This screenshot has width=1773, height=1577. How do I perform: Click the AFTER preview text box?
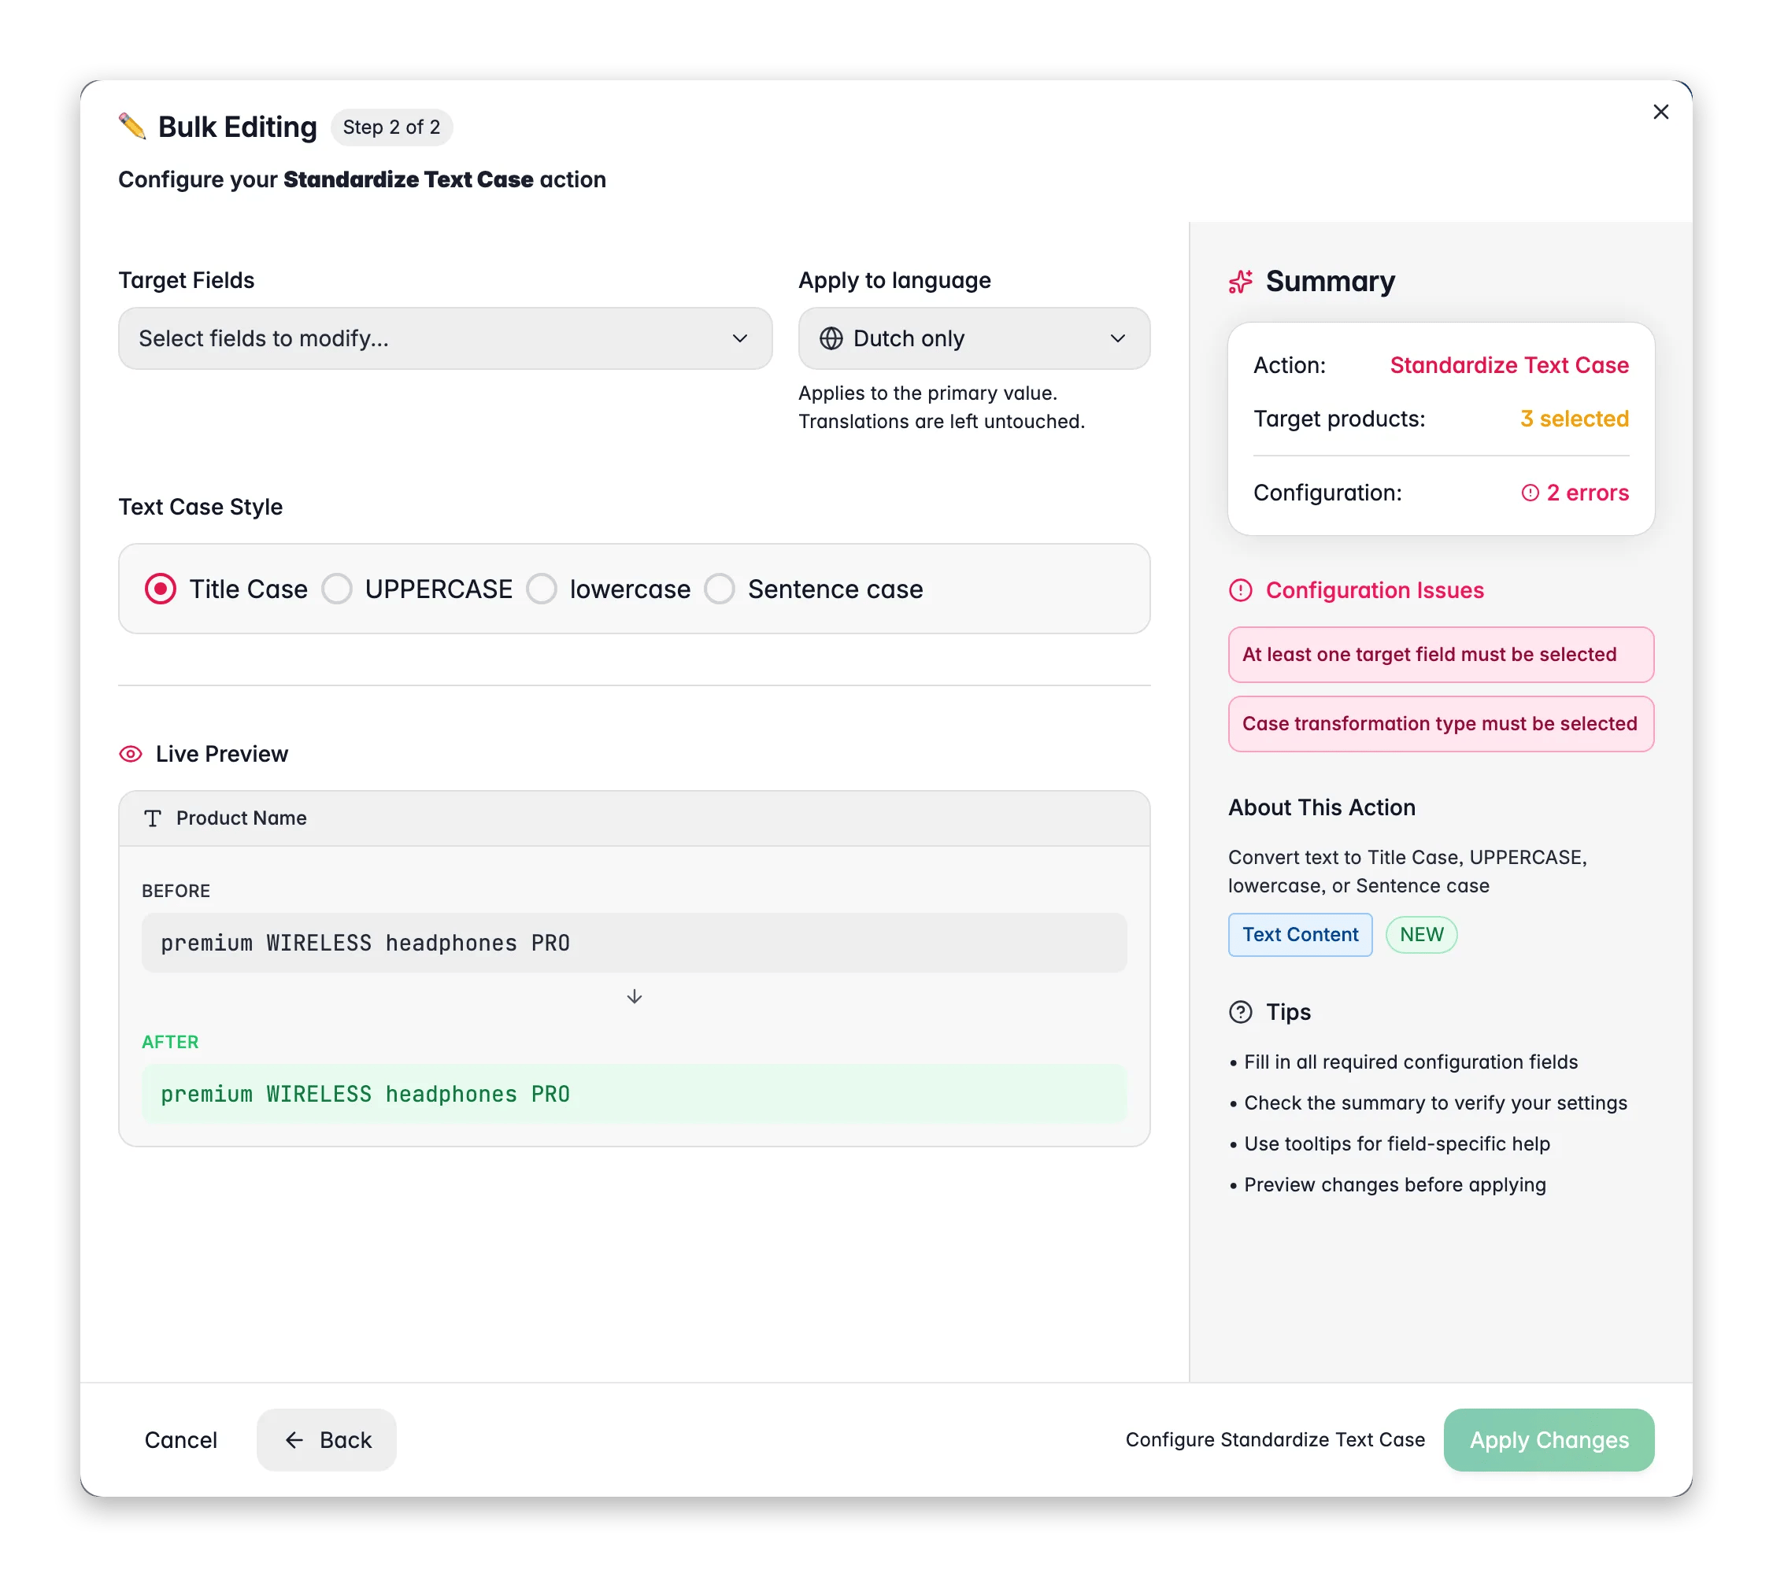pyautogui.click(x=634, y=1093)
